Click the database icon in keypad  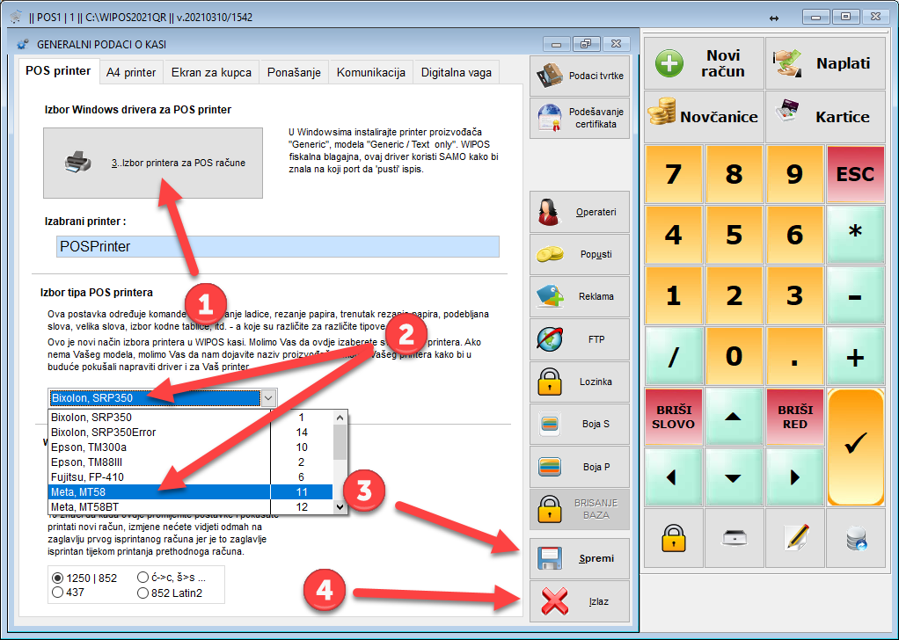pyautogui.click(x=856, y=539)
